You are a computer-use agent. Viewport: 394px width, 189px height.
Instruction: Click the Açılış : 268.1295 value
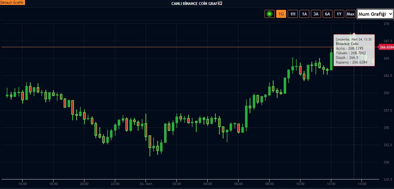pos(349,48)
